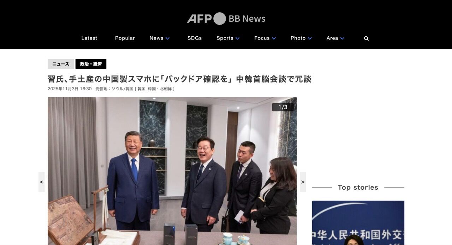This screenshot has width=452, height=245.
Task: Click the article headline about 習氏
Action: [x=179, y=79]
